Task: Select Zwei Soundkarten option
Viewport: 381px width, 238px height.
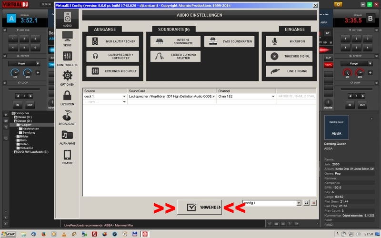Action: point(230,41)
